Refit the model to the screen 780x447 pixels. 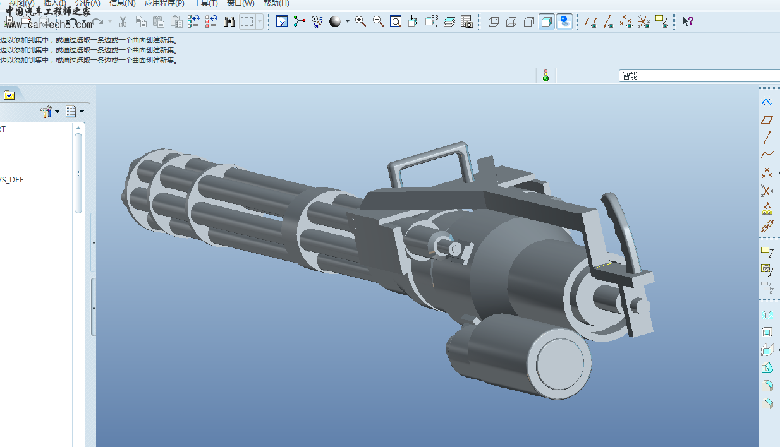(396, 21)
